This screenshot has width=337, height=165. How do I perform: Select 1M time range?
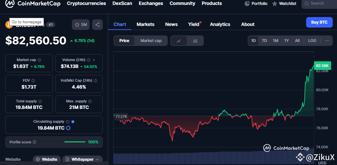pyautogui.click(x=276, y=41)
